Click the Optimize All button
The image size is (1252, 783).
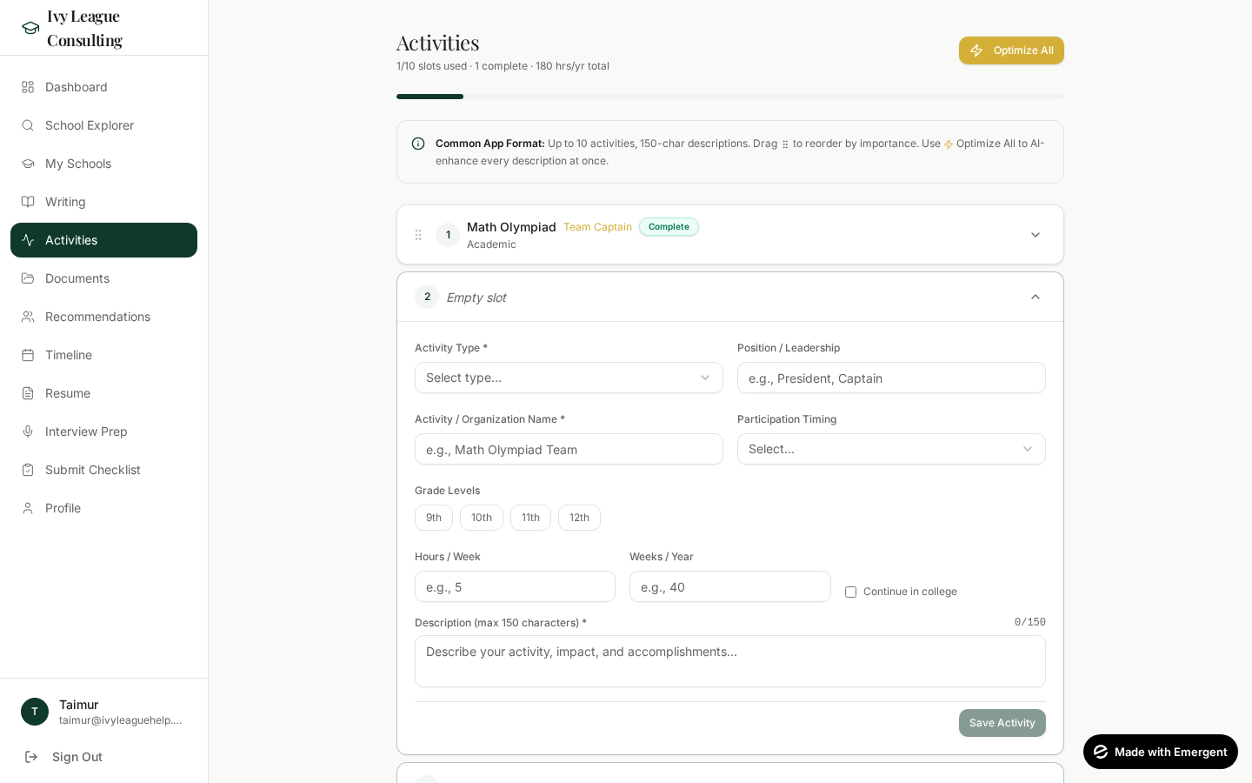pyautogui.click(x=1011, y=50)
